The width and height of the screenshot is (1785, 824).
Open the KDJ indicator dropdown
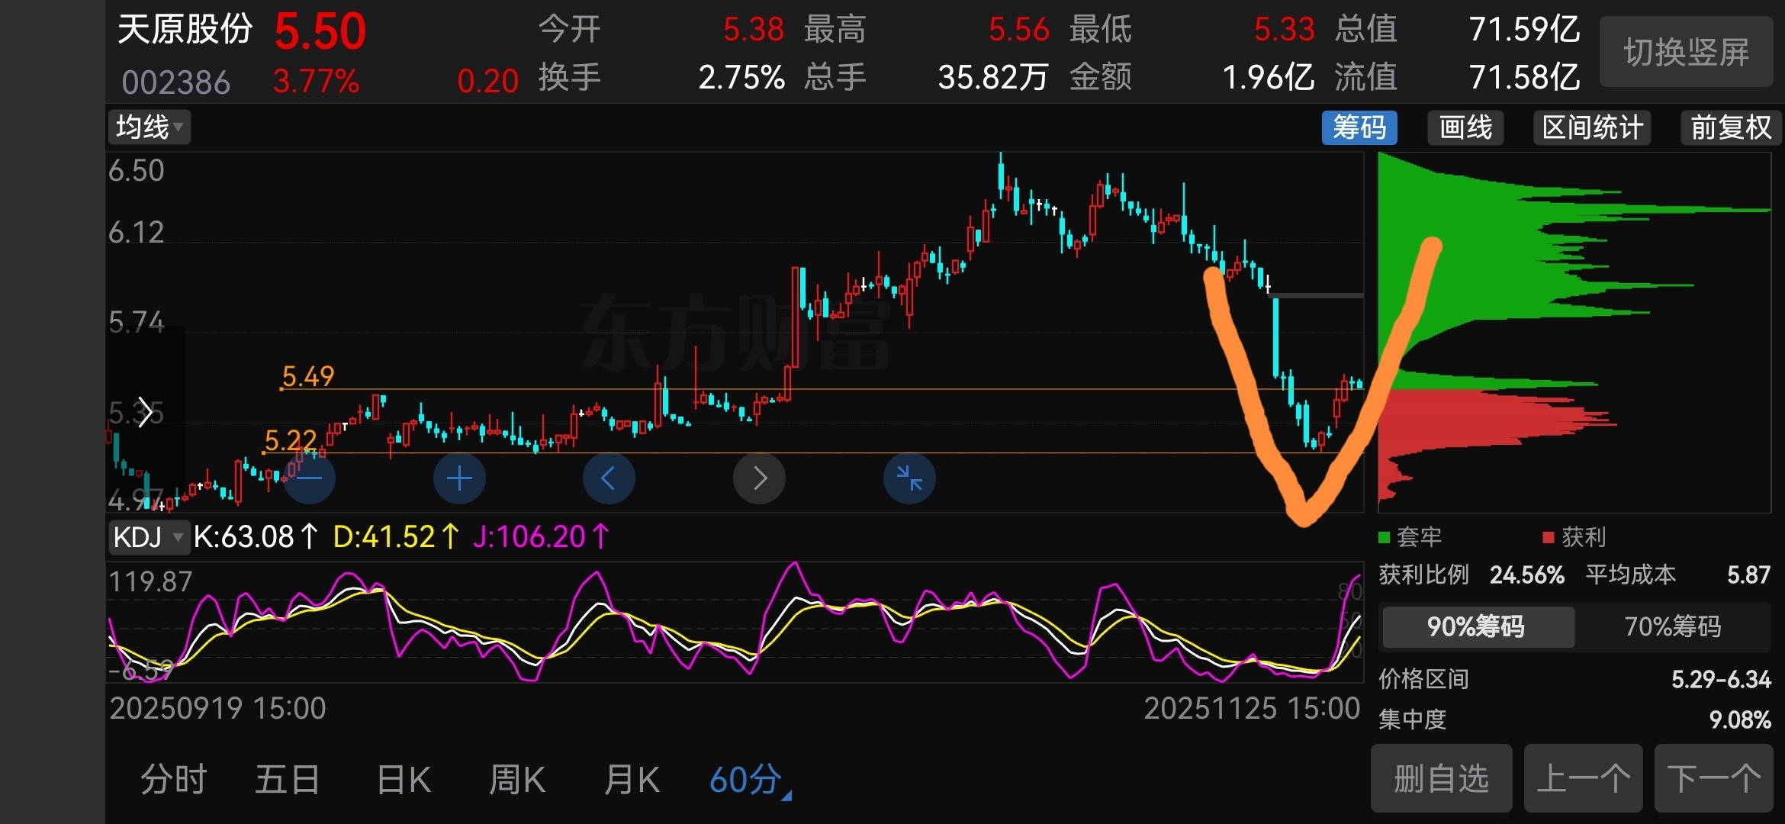click(x=148, y=537)
